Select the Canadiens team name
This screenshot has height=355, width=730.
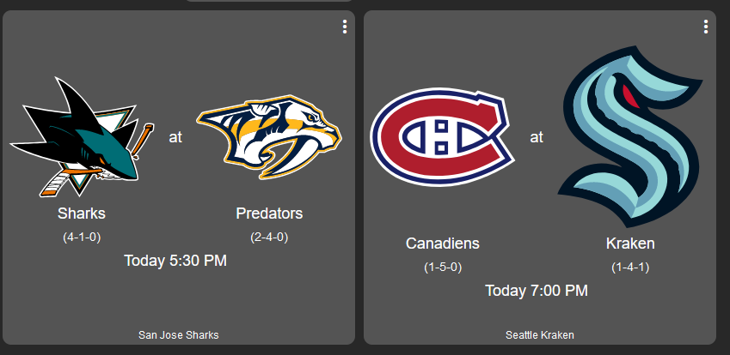442,244
